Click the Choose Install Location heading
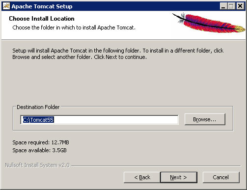247x190 pixels. click(42, 19)
